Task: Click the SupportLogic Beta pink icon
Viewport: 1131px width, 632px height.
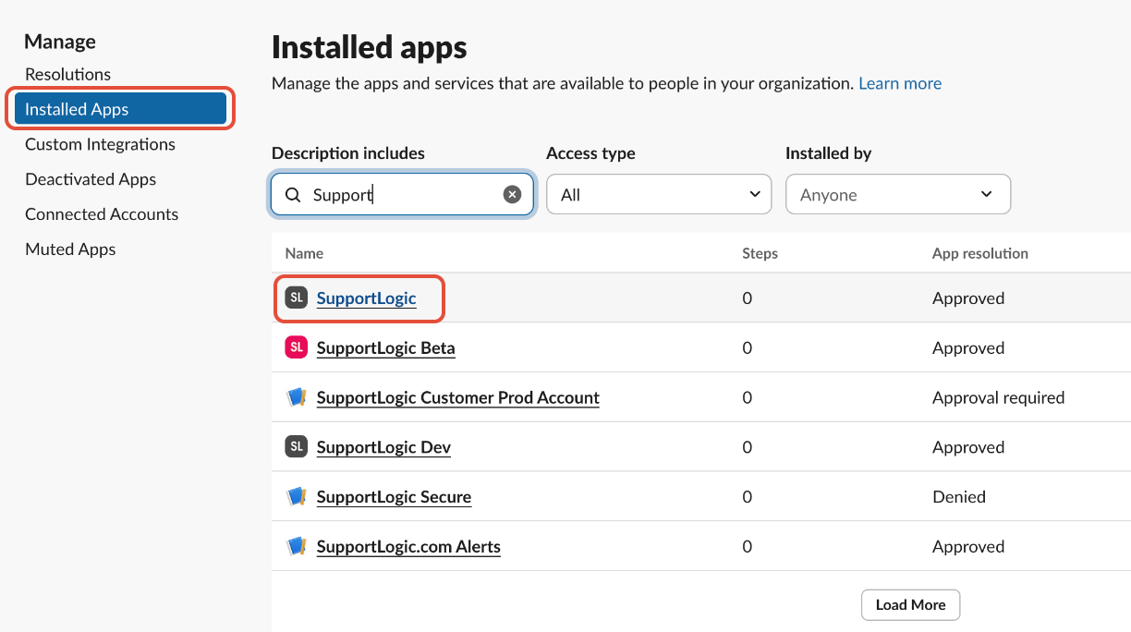Action: (x=296, y=347)
